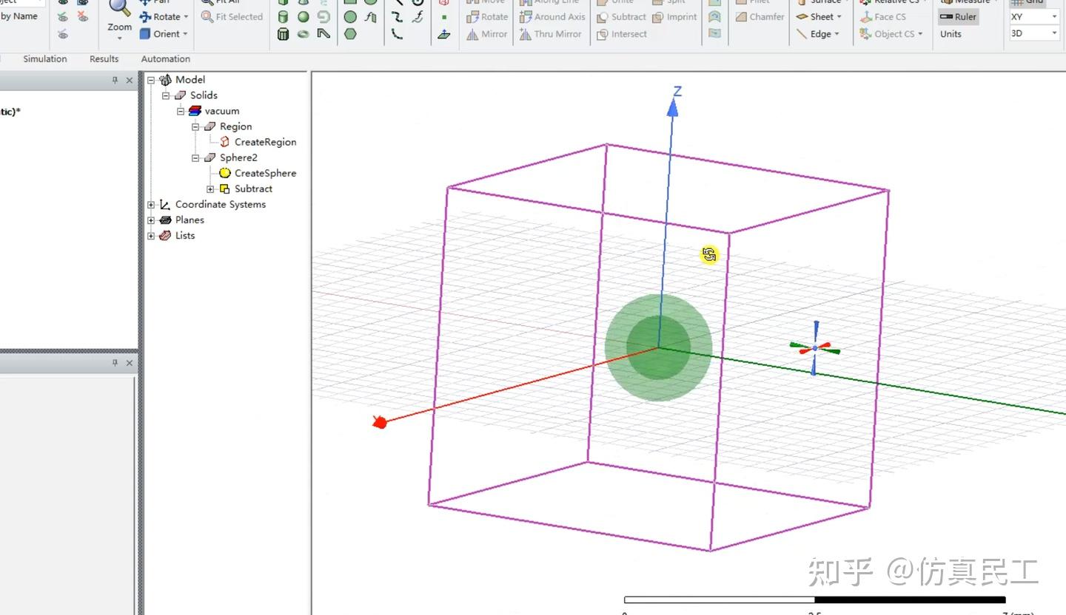Open the Results ribbon tab
This screenshot has height=615, width=1066.
point(104,59)
